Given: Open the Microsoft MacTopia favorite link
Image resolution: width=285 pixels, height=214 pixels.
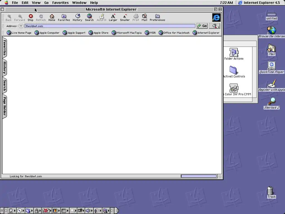Looking at the screenshot, I should (x=127, y=33).
